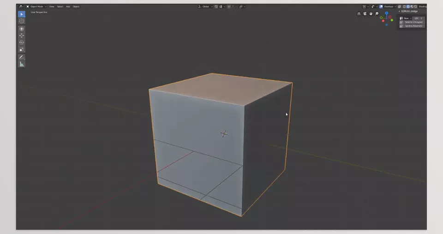
Task: Select the Cursor tool
Action: click(22, 21)
